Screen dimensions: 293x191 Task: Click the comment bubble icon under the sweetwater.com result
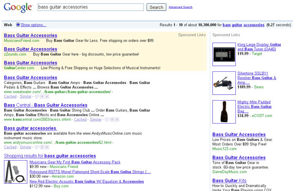(x=37, y=96)
